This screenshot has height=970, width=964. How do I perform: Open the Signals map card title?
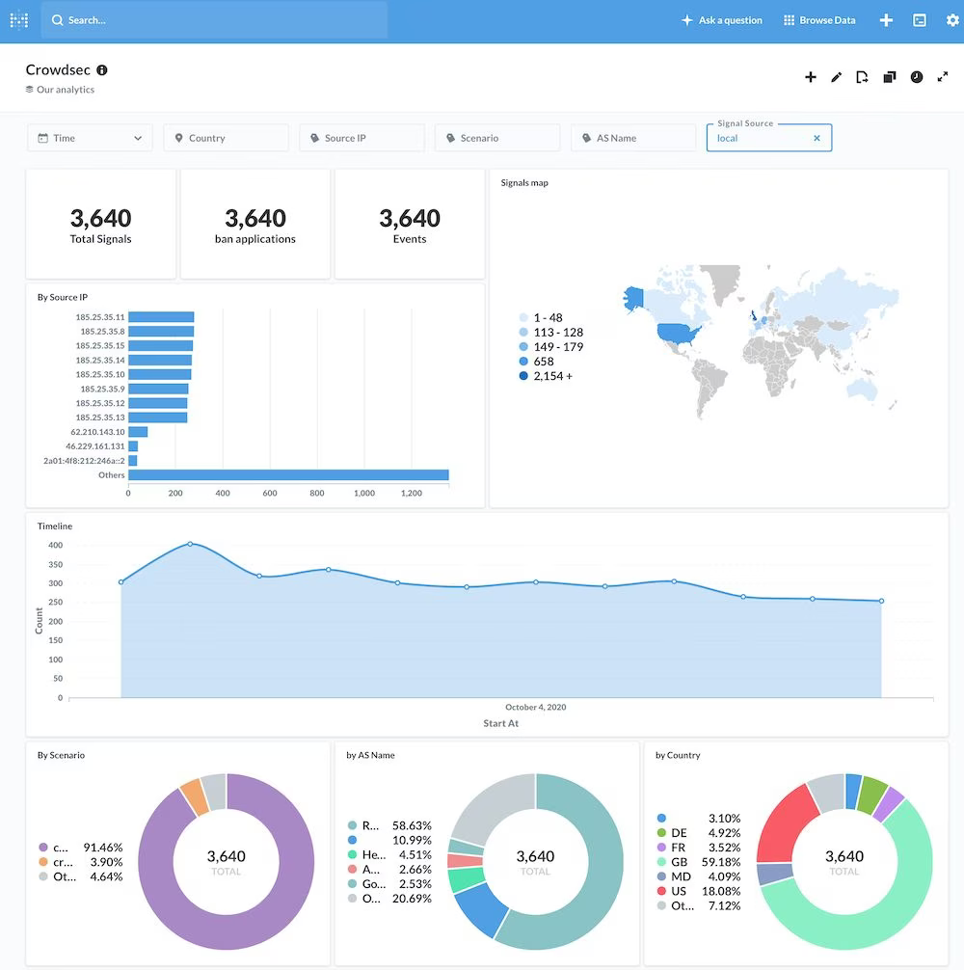point(524,182)
